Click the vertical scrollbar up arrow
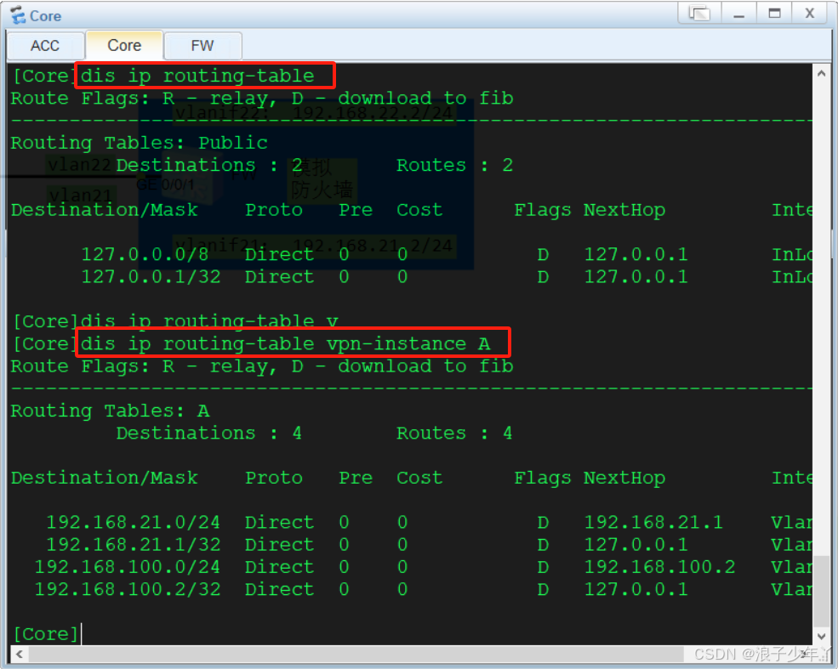Image resolution: width=838 pixels, height=669 pixels. (822, 74)
